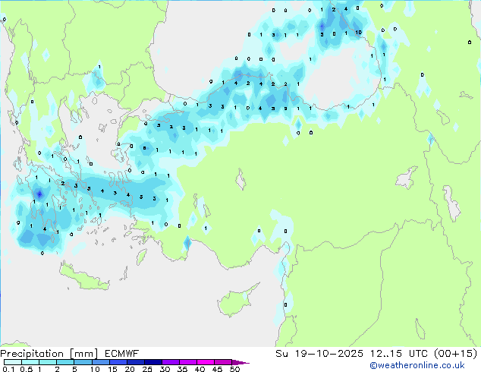Click legend label '0.1'
Viewport: 481px width, 372px height.
pos(8,369)
